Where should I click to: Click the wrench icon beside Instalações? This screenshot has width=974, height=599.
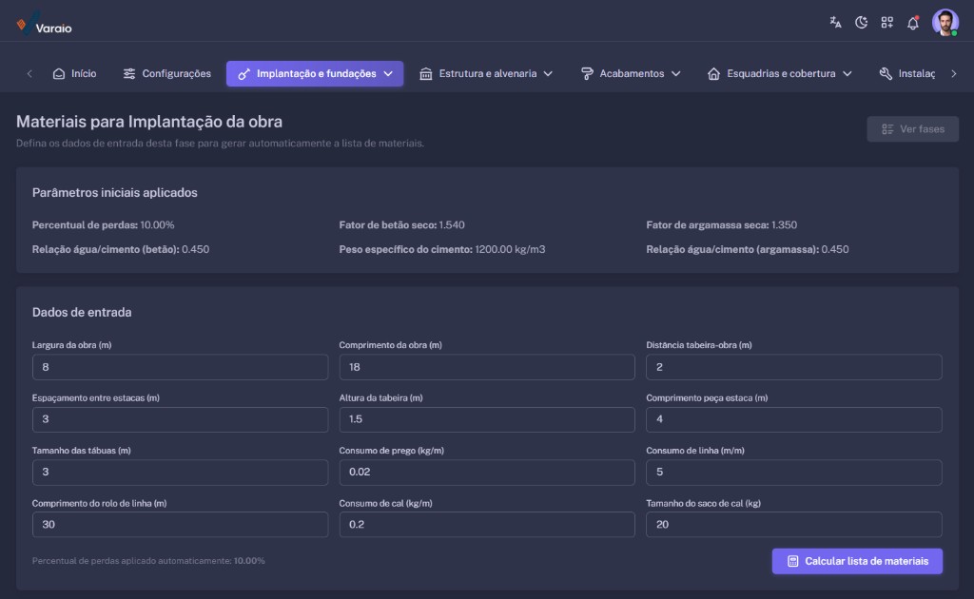coord(886,74)
